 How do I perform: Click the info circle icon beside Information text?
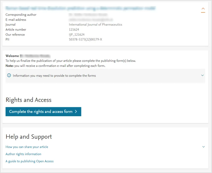[9, 75]
